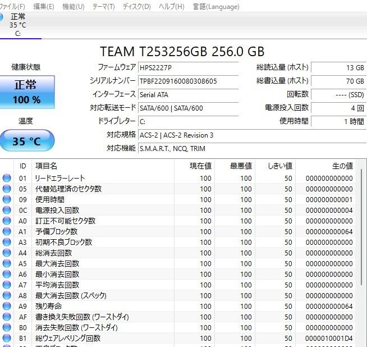
Task: Click the status icon for row 01 リードエラーレート
Action: tap(7, 178)
